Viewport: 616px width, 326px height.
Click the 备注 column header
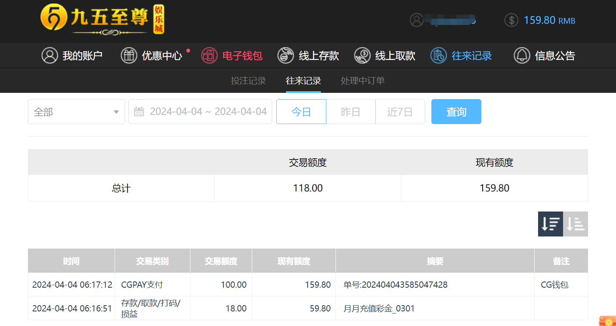(561, 261)
